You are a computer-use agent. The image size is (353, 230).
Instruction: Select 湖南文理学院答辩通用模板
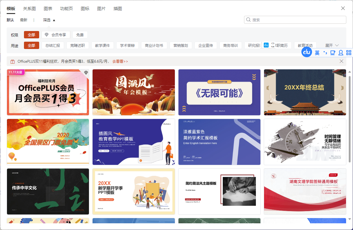pos(305,191)
